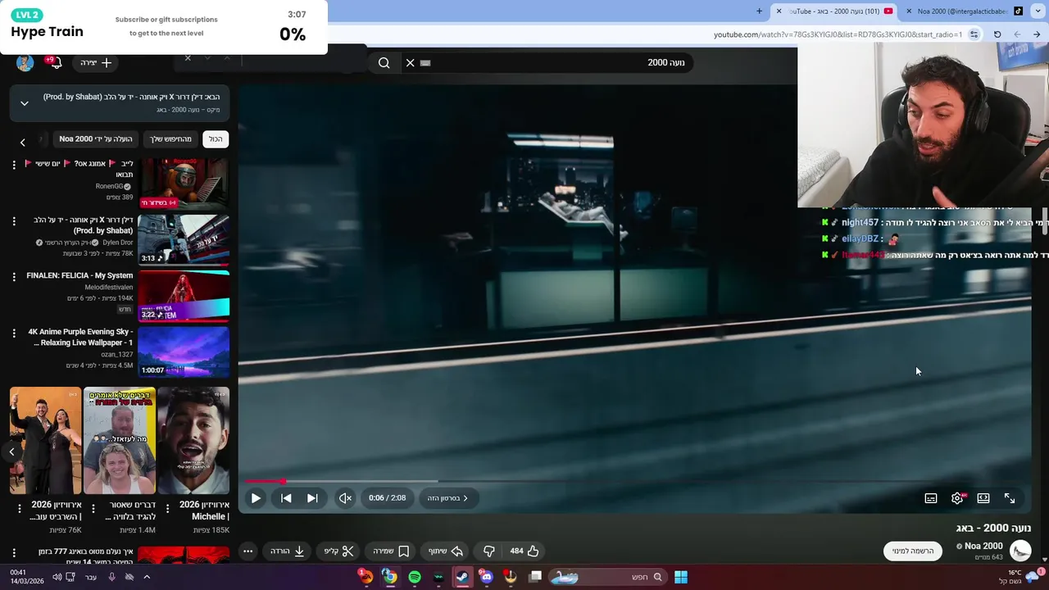
Task: Open Discord from the taskbar
Action: pyautogui.click(x=487, y=577)
